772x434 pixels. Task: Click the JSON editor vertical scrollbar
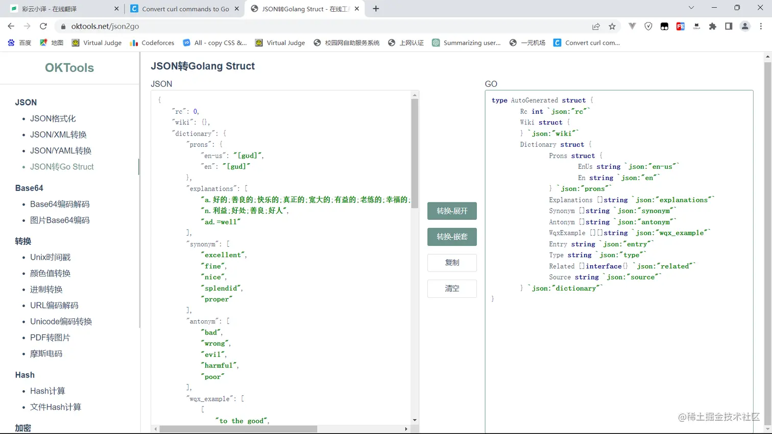point(415,153)
